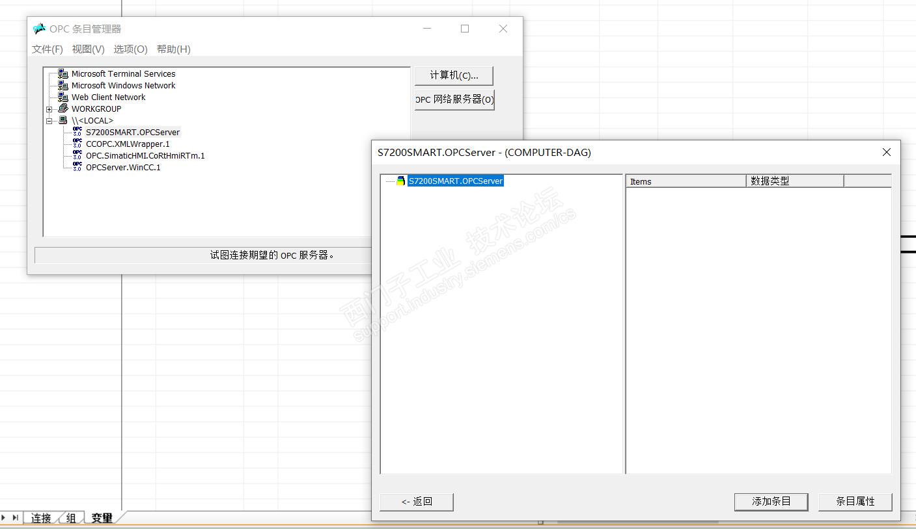Select the WORKGROUP tree entry
This screenshot has width=916, height=529.
click(96, 109)
